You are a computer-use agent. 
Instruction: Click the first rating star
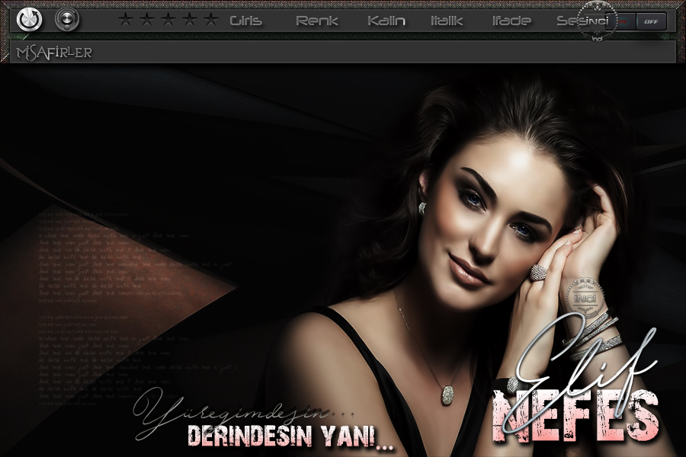(x=126, y=20)
